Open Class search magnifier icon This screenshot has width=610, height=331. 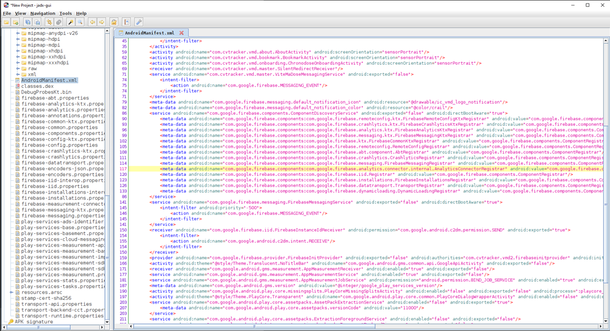tap(80, 22)
